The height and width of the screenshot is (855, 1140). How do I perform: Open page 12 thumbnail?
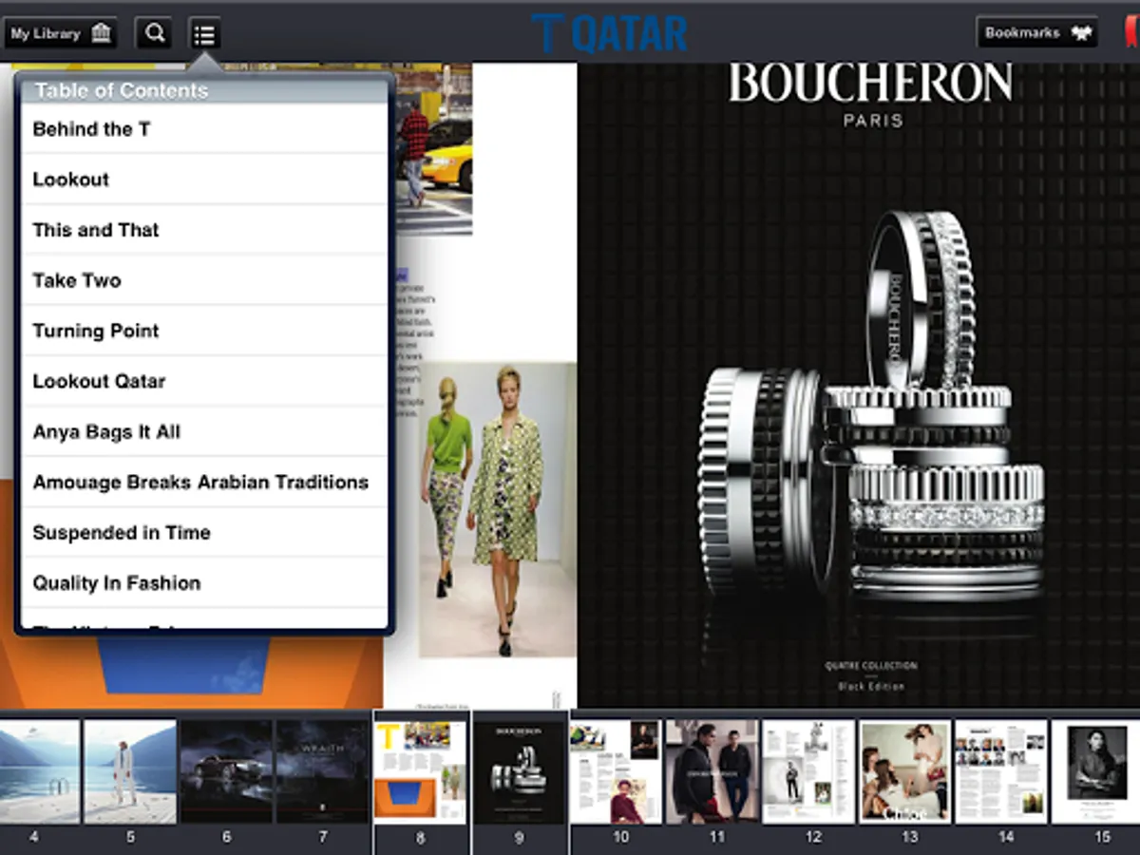pos(809,771)
